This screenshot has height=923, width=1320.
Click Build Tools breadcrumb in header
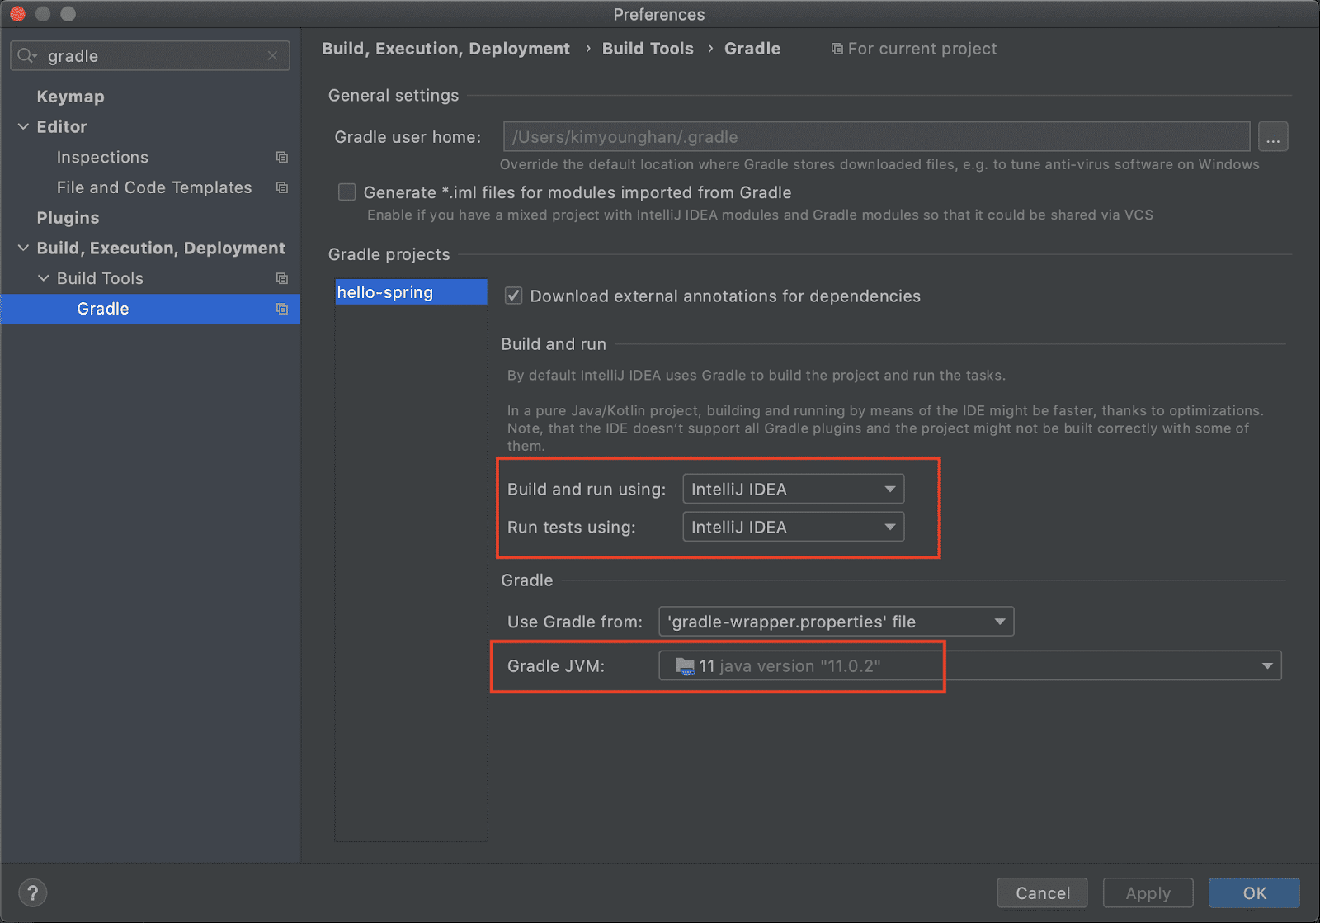648,49
